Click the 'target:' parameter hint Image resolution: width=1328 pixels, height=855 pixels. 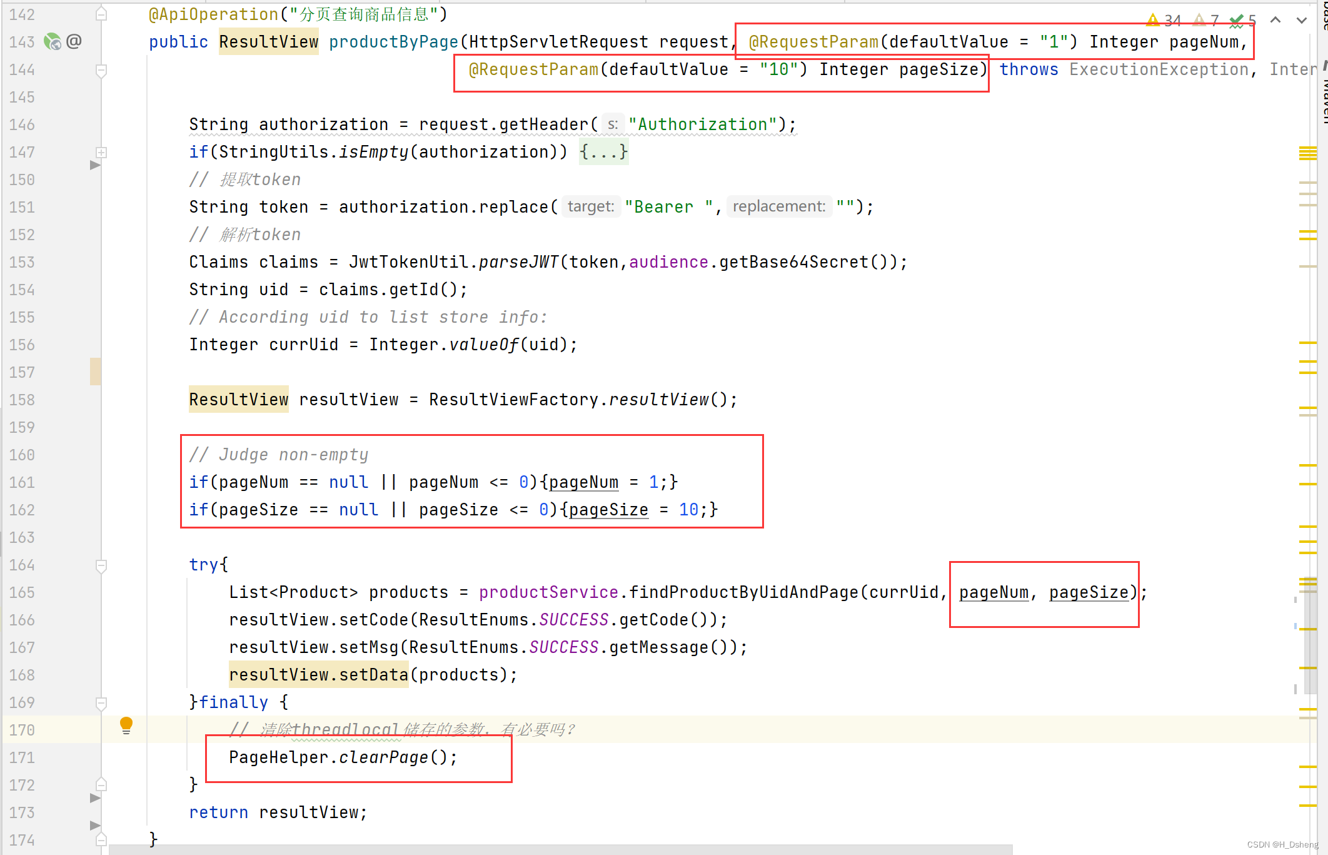point(591,206)
